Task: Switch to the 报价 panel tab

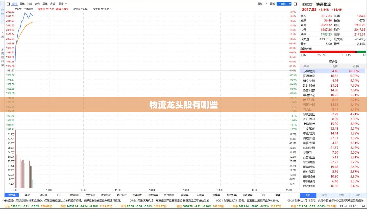Action: tap(308, 195)
